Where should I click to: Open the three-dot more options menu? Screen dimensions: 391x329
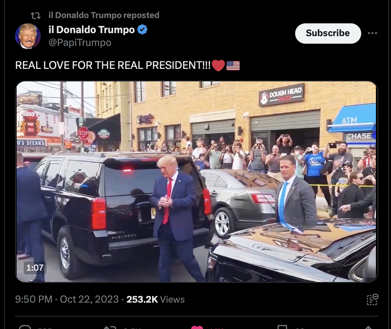(372, 33)
